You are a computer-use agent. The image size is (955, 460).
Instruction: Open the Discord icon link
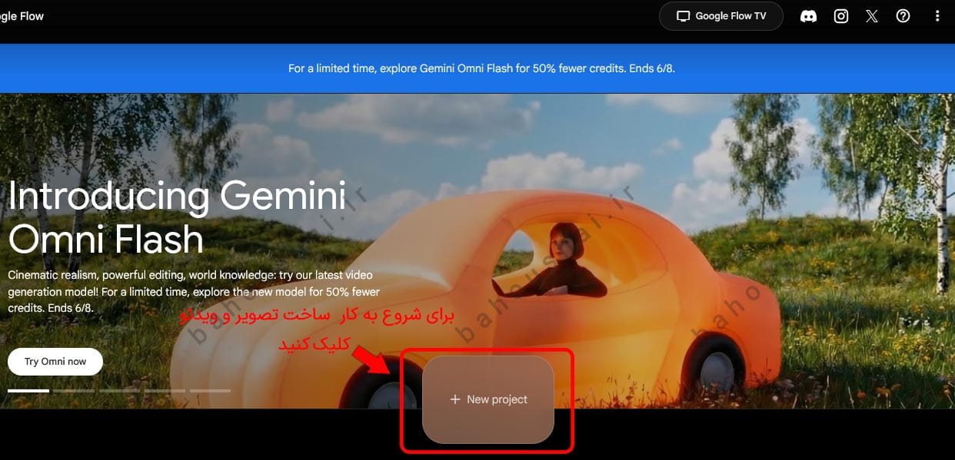[808, 16]
